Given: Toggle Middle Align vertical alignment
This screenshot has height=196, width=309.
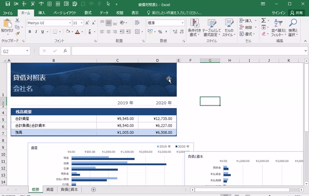Looking at the screenshot, I should pyautogui.click(x=109, y=23).
